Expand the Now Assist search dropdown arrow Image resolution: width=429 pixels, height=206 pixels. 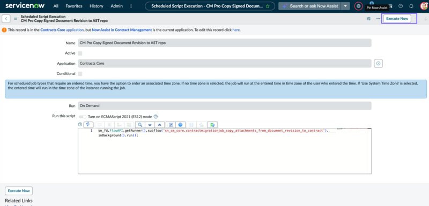346,6
